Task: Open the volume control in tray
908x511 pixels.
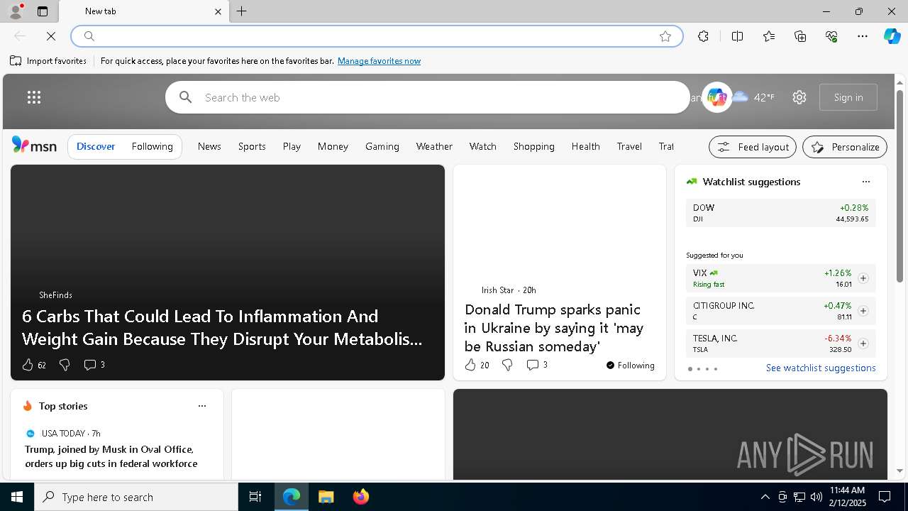Action: [x=816, y=497]
